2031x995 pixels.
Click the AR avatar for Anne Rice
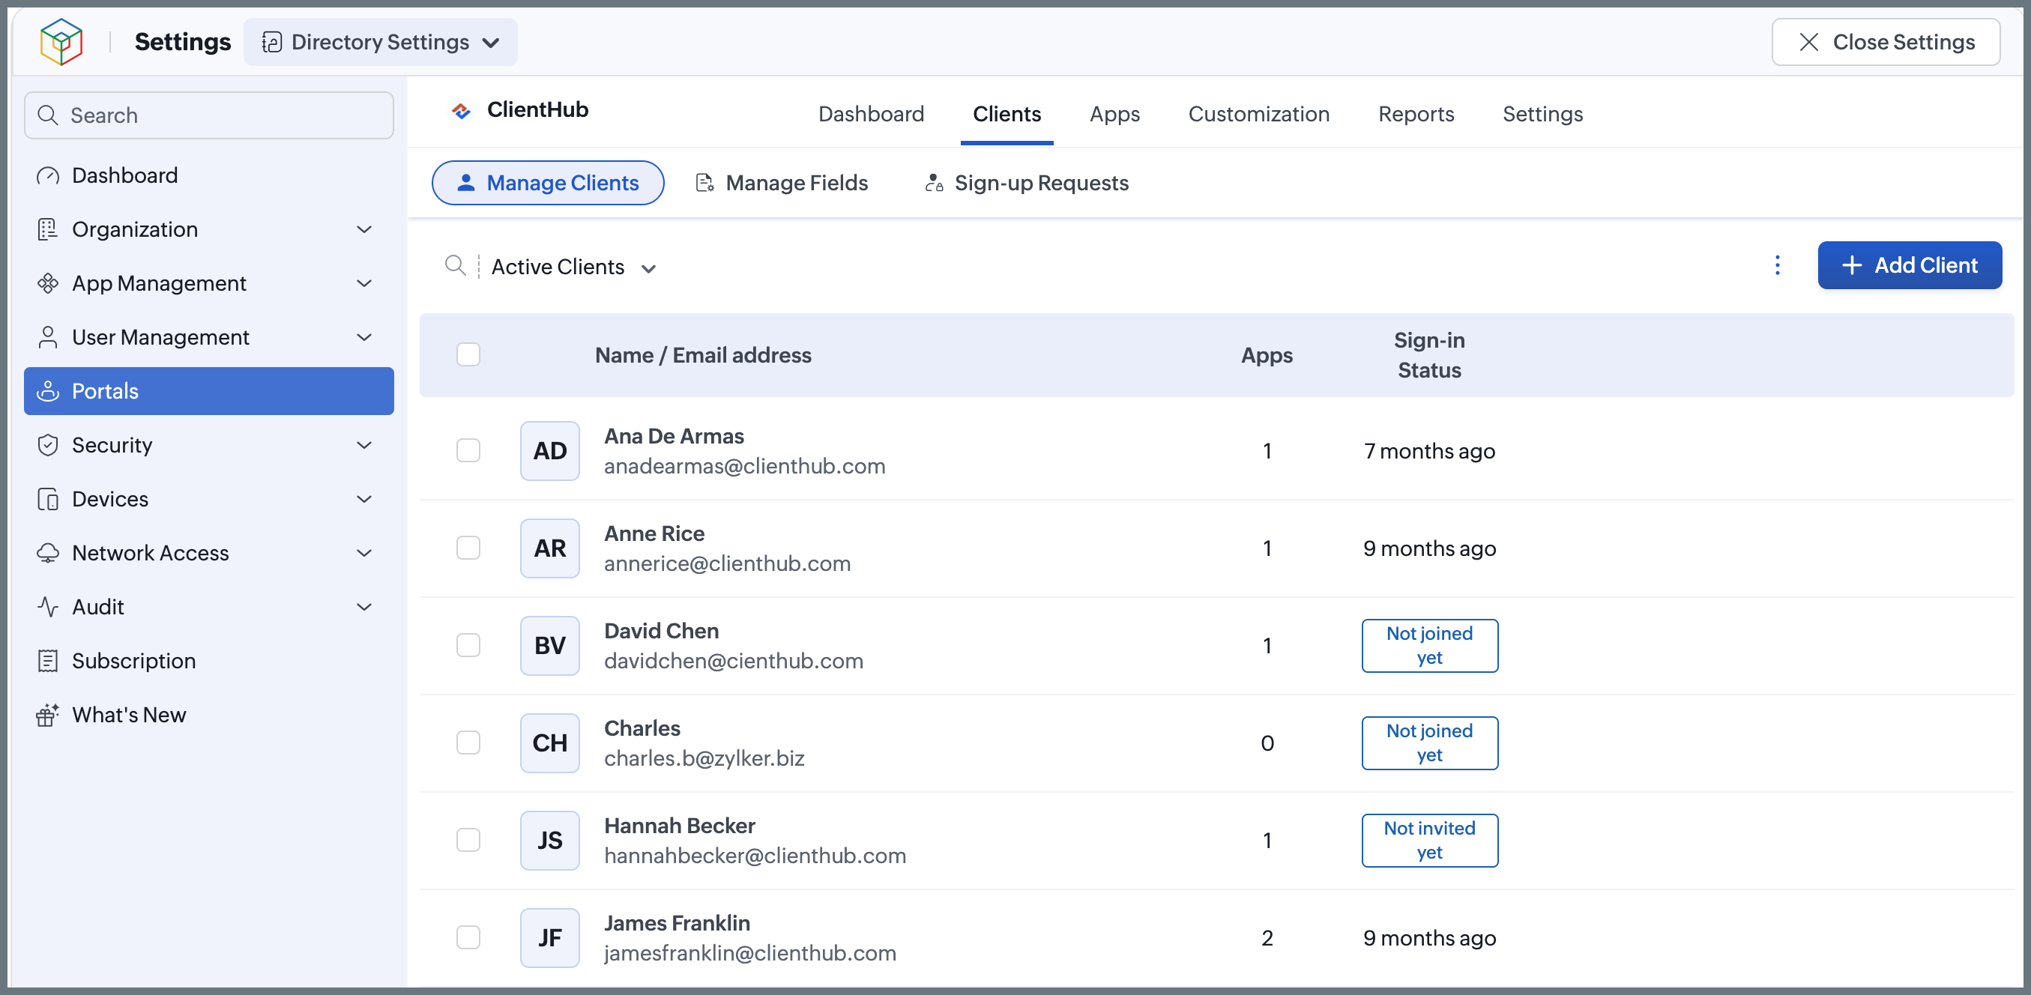[x=549, y=548]
